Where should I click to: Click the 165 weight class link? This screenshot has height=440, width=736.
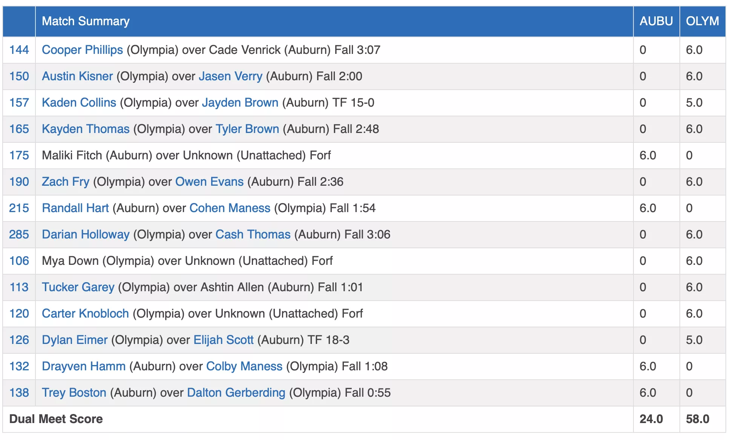tap(19, 129)
